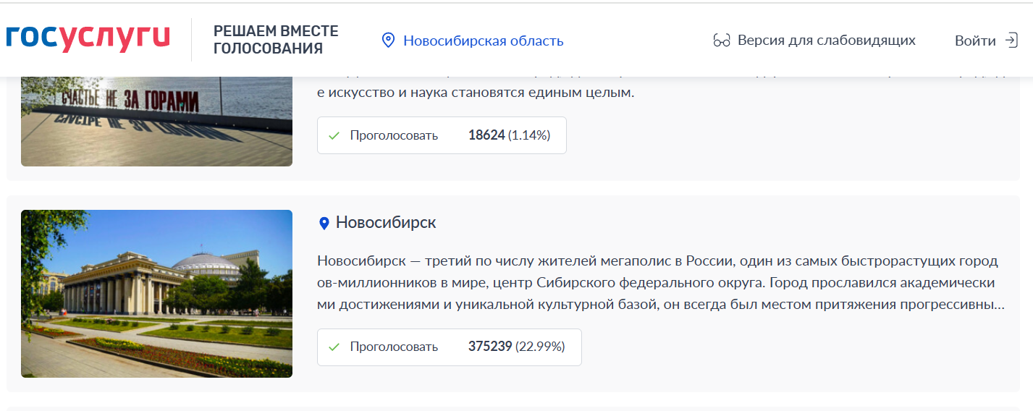Click the green checkmark next to 18624 votes

pos(334,135)
